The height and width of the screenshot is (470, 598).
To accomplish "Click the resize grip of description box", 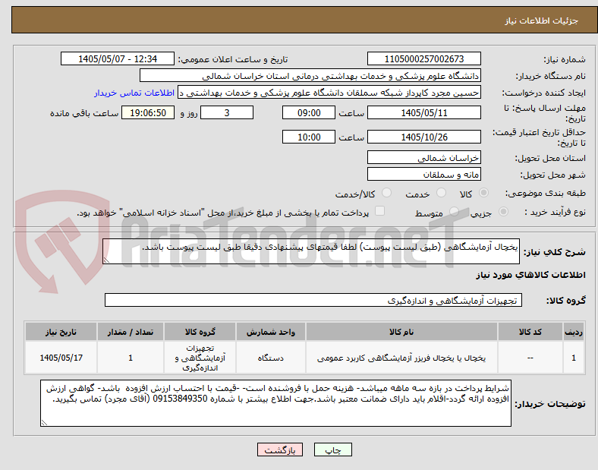I will click(x=106, y=260).
